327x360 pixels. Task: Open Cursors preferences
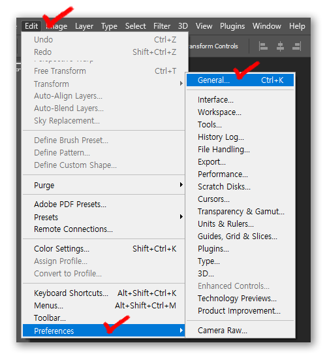click(x=240, y=199)
